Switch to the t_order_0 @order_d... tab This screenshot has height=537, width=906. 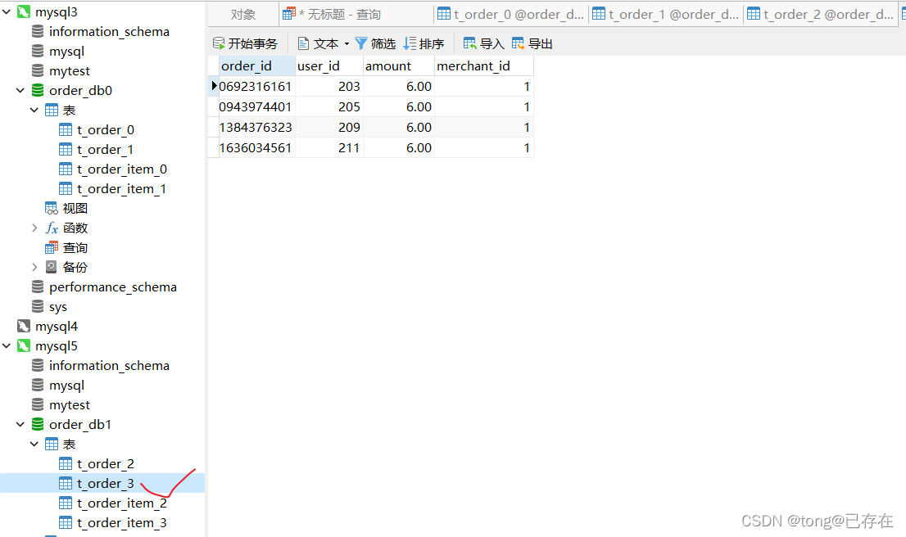click(511, 15)
